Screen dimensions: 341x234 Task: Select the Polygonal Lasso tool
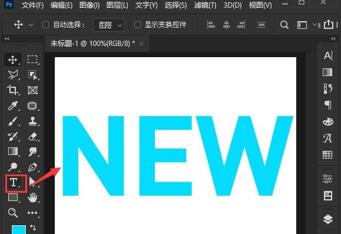click(12, 75)
